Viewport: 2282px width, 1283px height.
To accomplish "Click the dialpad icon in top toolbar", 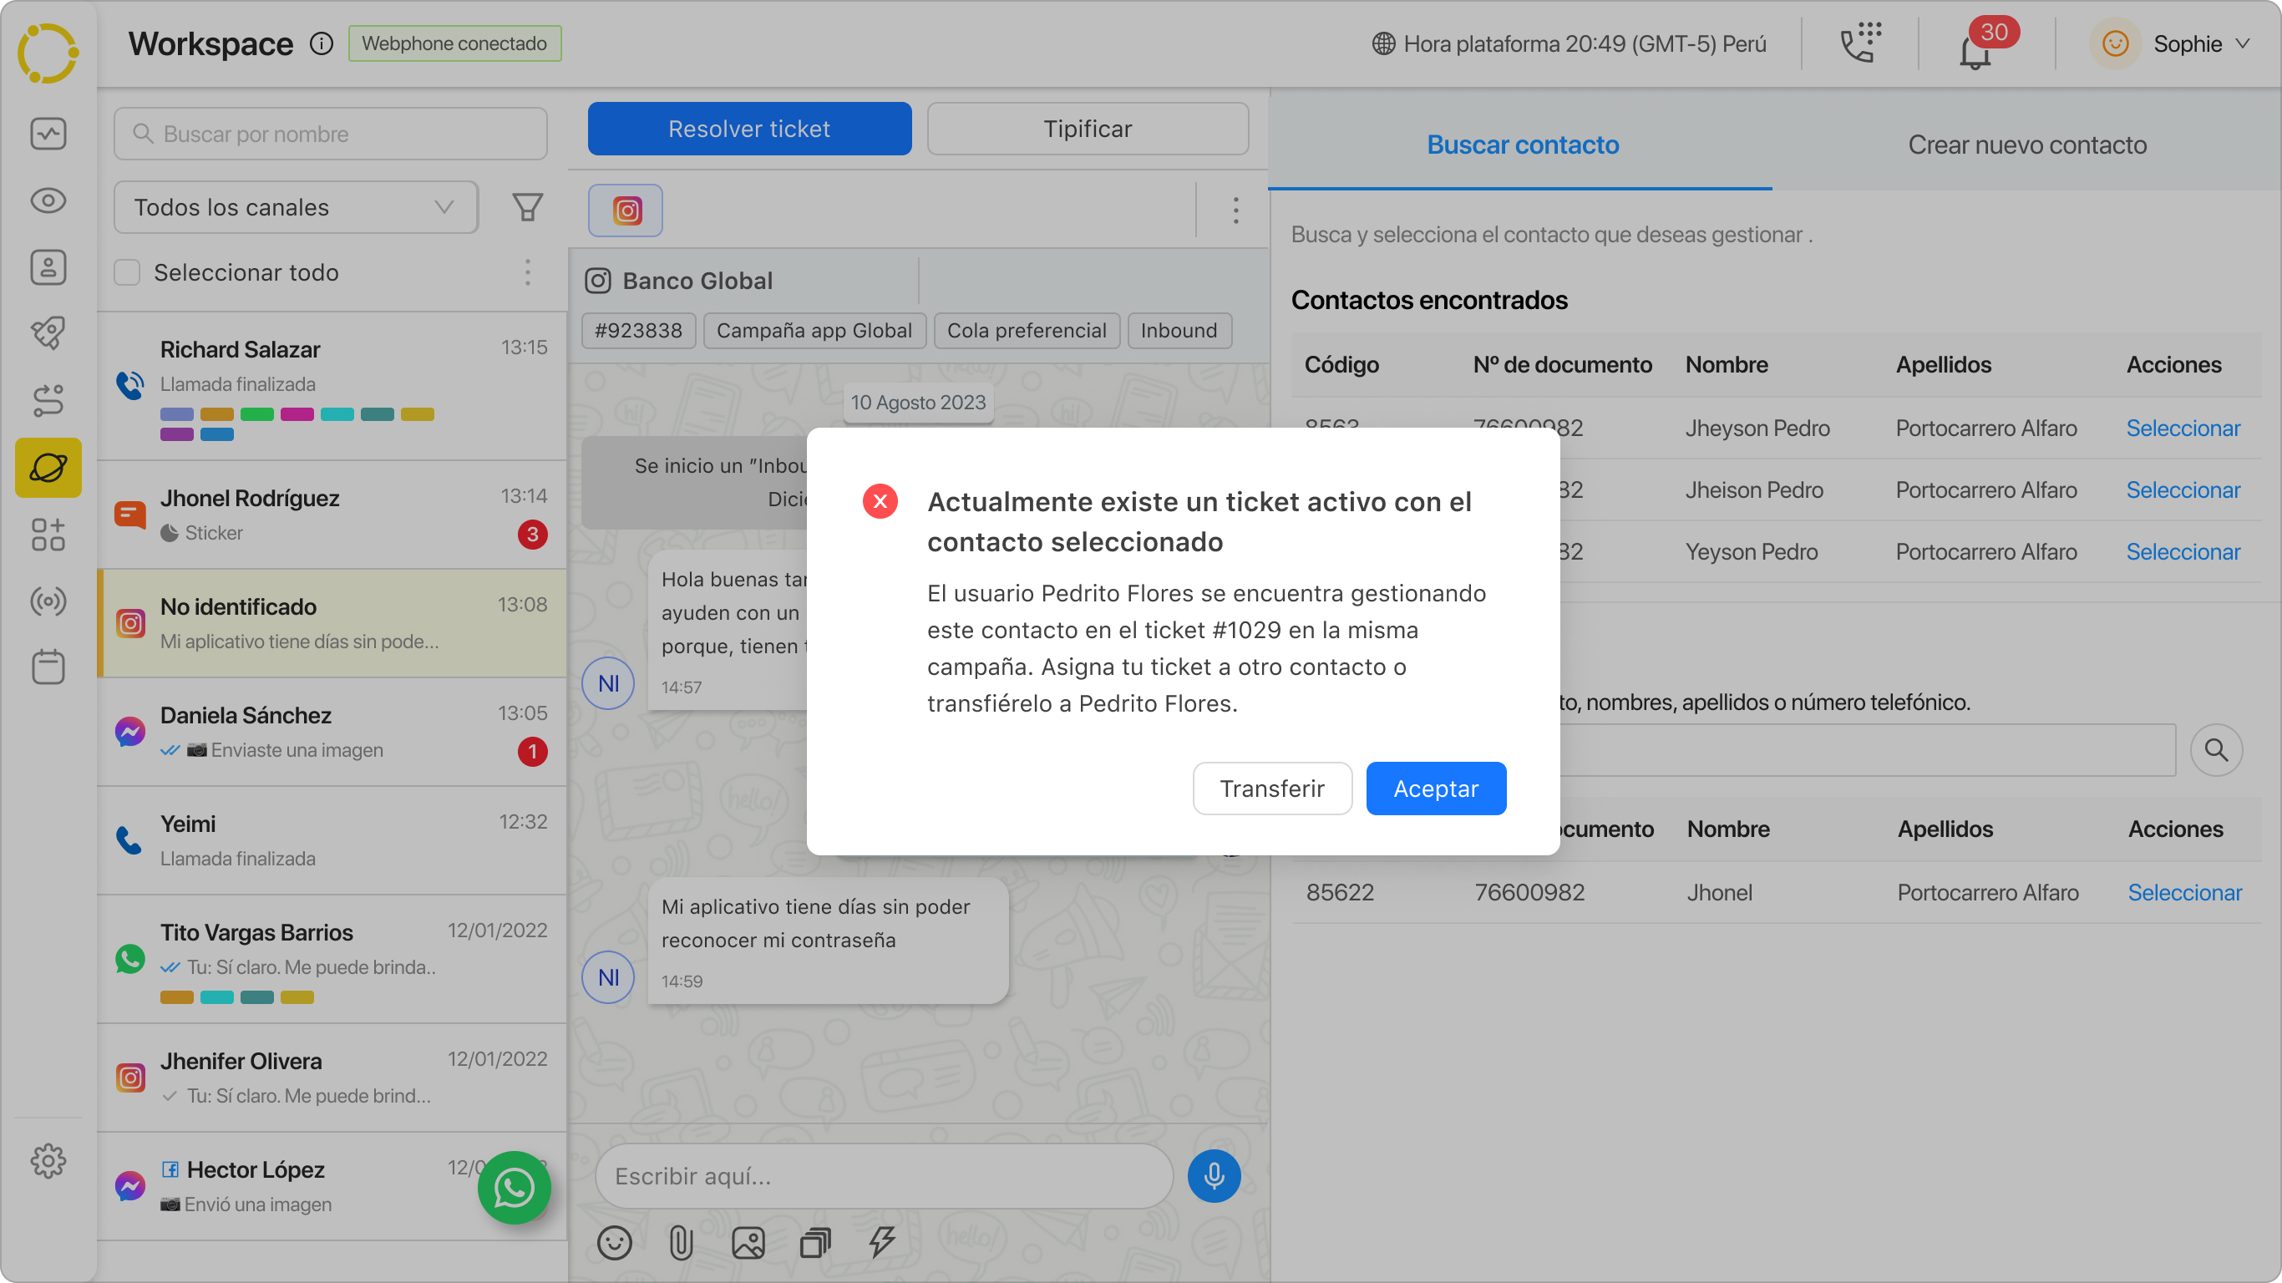I will (x=1859, y=43).
